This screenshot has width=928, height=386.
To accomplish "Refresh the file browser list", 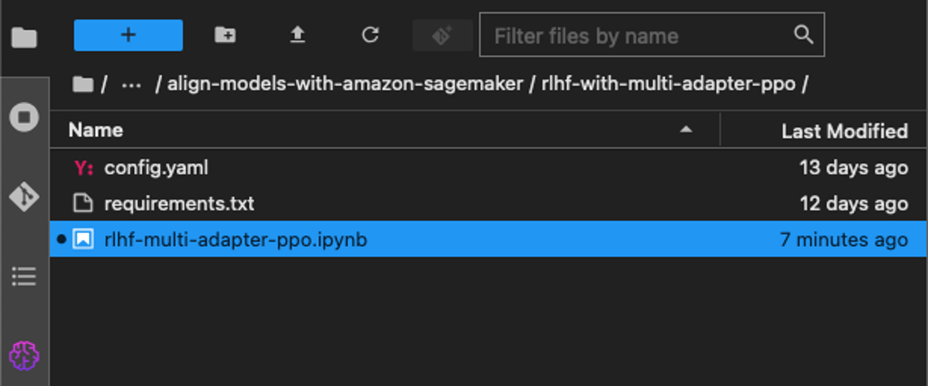I will coord(370,35).
